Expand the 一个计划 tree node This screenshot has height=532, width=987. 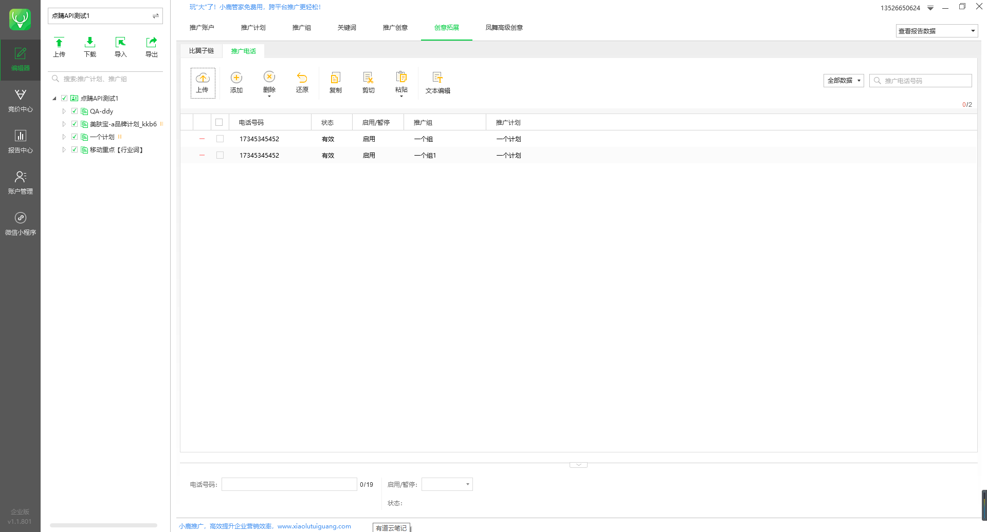tap(64, 137)
